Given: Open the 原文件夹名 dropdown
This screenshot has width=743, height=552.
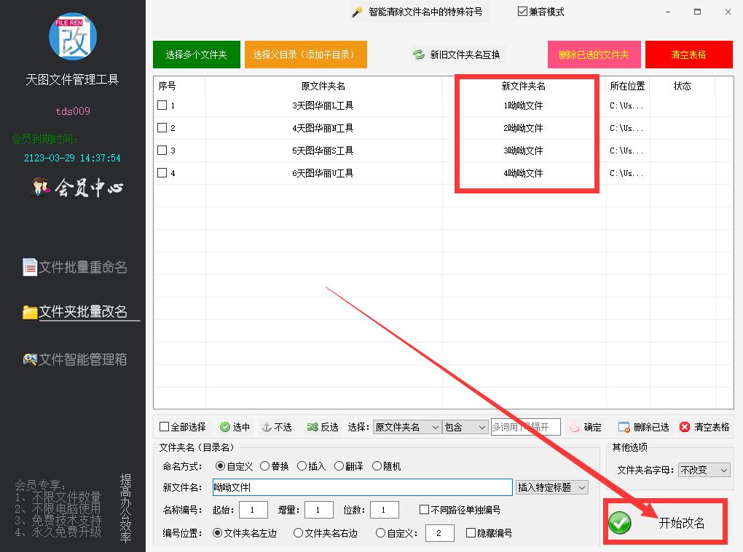Looking at the screenshot, I should pos(406,427).
